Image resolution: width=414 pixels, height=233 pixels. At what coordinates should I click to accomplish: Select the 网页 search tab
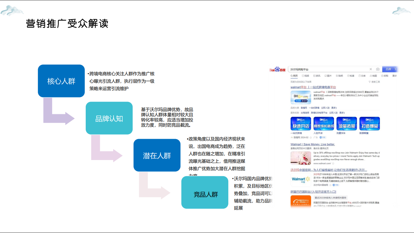point(294,76)
